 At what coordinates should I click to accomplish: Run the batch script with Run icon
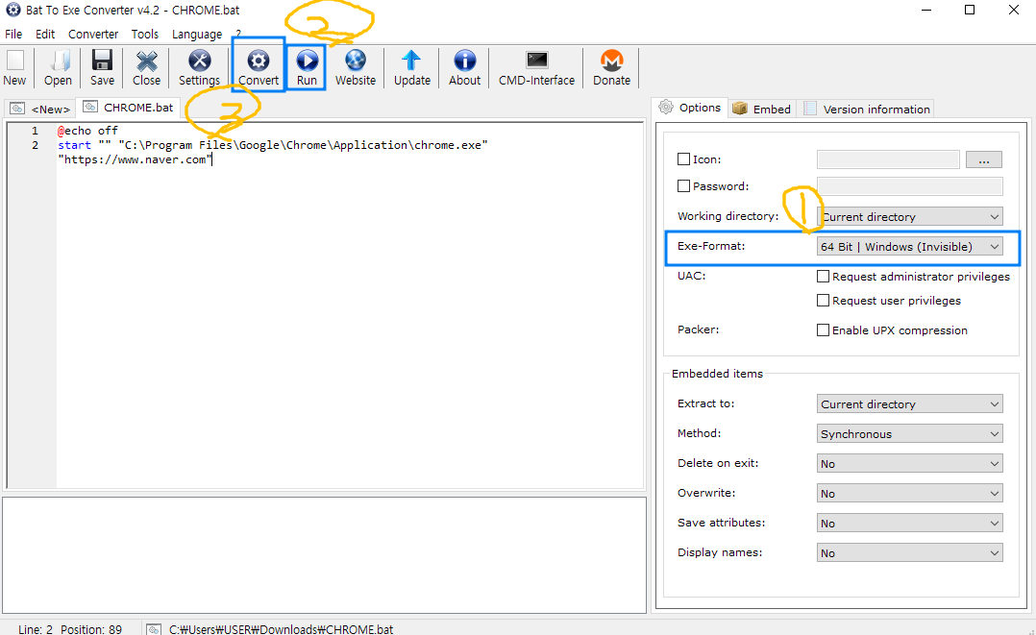[x=307, y=61]
